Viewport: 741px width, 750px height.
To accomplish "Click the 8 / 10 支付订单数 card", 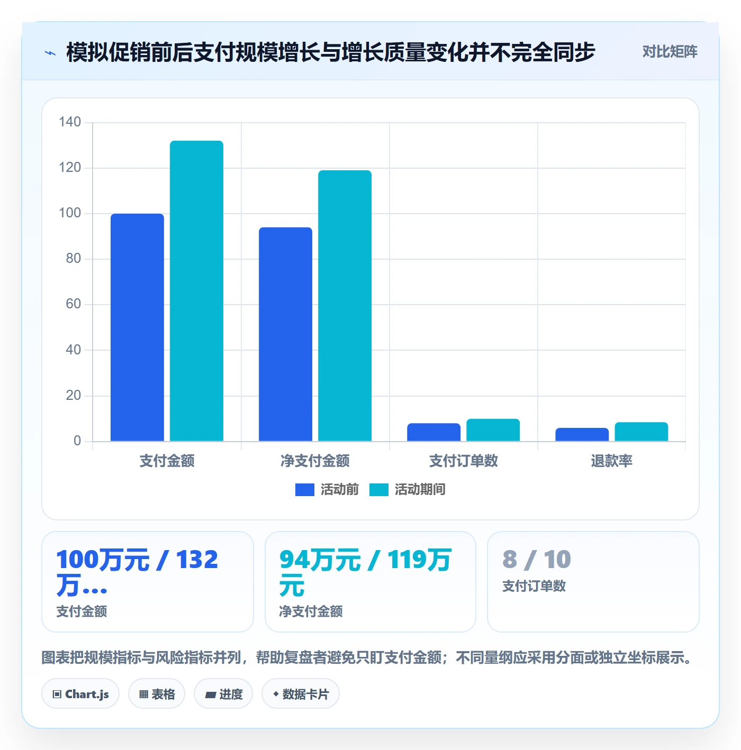I will point(593,582).
